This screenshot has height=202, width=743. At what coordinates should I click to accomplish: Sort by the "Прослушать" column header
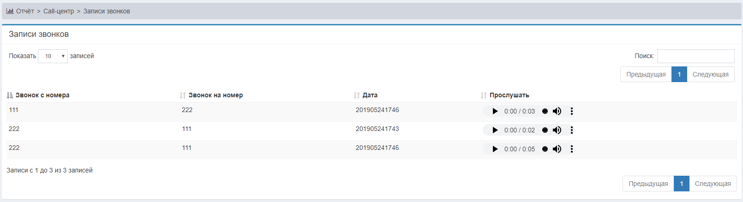coord(509,95)
